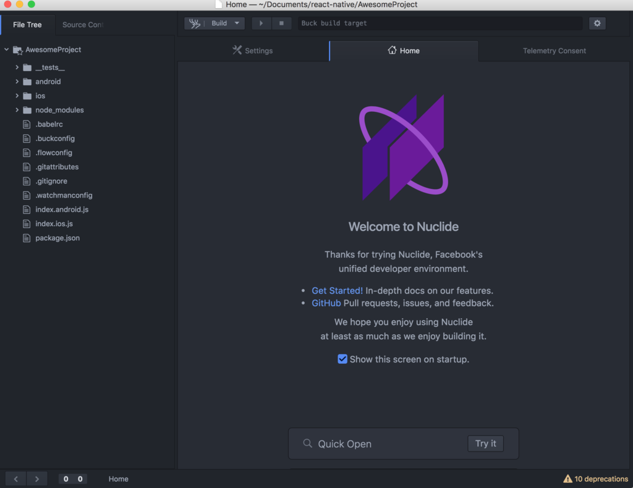Open the Telemetry Consent tab
Screen dimensions: 633x488
click(554, 51)
